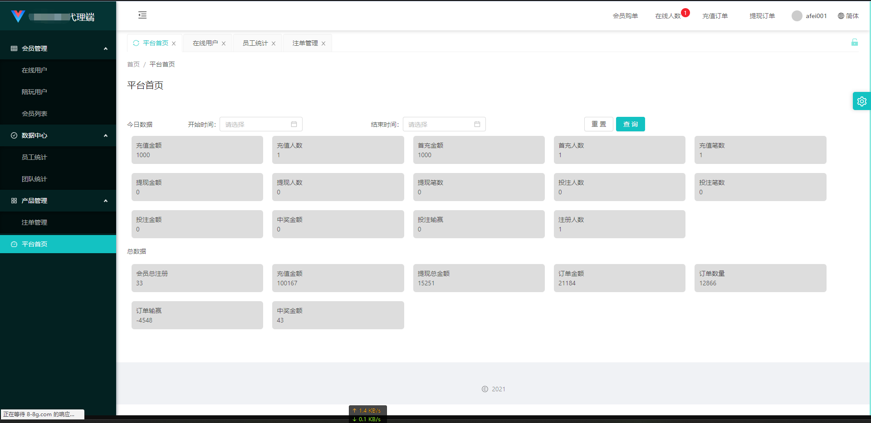Image resolution: width=871 pixels, height=423 pixels.
Task: Open 会员列表 in the sidebar
Action: (x=34, y=114)
